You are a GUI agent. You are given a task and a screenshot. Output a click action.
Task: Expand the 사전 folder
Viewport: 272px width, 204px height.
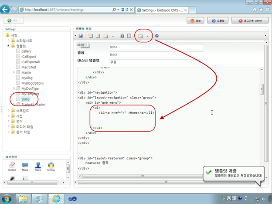click(9, 116)
